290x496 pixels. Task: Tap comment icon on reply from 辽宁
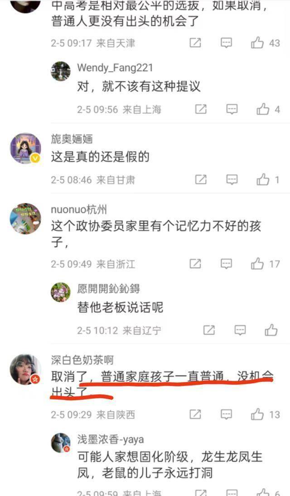pos(240,330)
